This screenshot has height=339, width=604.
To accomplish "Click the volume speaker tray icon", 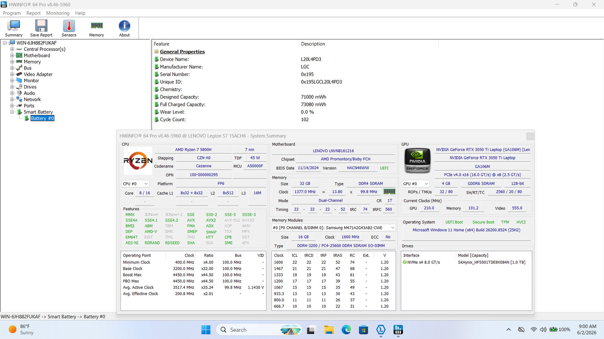I will click(543, 330).
